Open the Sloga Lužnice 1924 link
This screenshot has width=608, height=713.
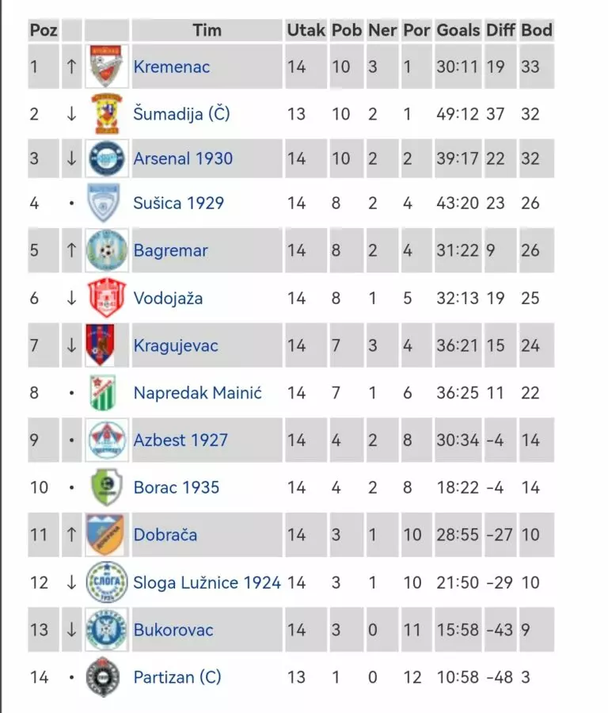point(207,582)
